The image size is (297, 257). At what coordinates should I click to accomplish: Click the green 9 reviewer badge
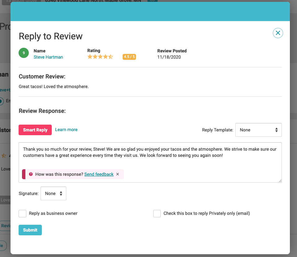click(x=24, y=53)
